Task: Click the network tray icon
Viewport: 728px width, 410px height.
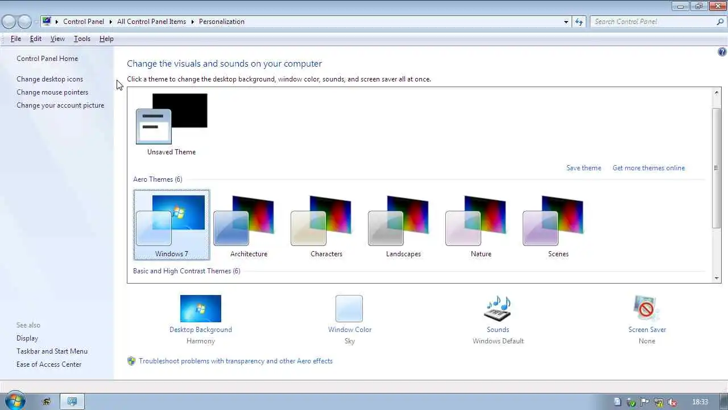Action: point(659,402)
